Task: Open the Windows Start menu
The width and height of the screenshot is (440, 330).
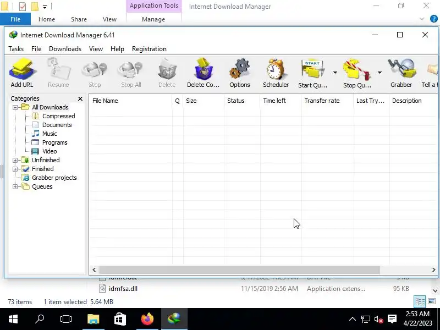Action: 13,319
